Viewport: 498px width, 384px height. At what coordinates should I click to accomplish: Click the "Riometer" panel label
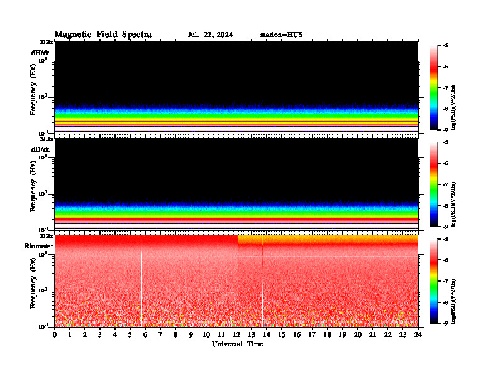click(39, 246)
